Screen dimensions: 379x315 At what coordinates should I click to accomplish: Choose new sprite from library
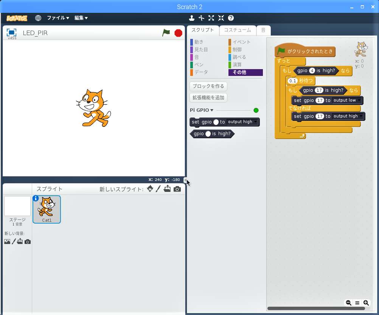pos(150,188)
